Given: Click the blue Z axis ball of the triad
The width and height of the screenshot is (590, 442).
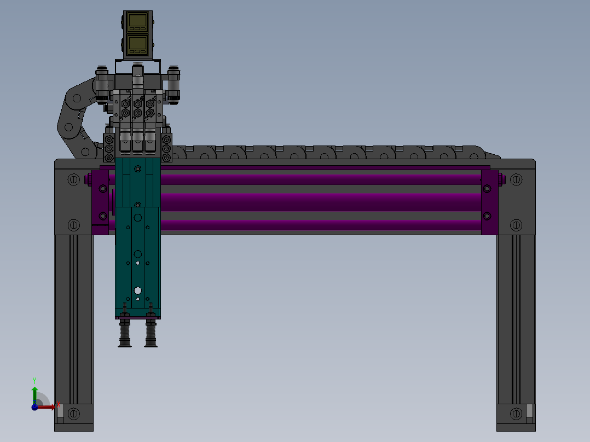Looking at the screenshot, I should 34,408.
